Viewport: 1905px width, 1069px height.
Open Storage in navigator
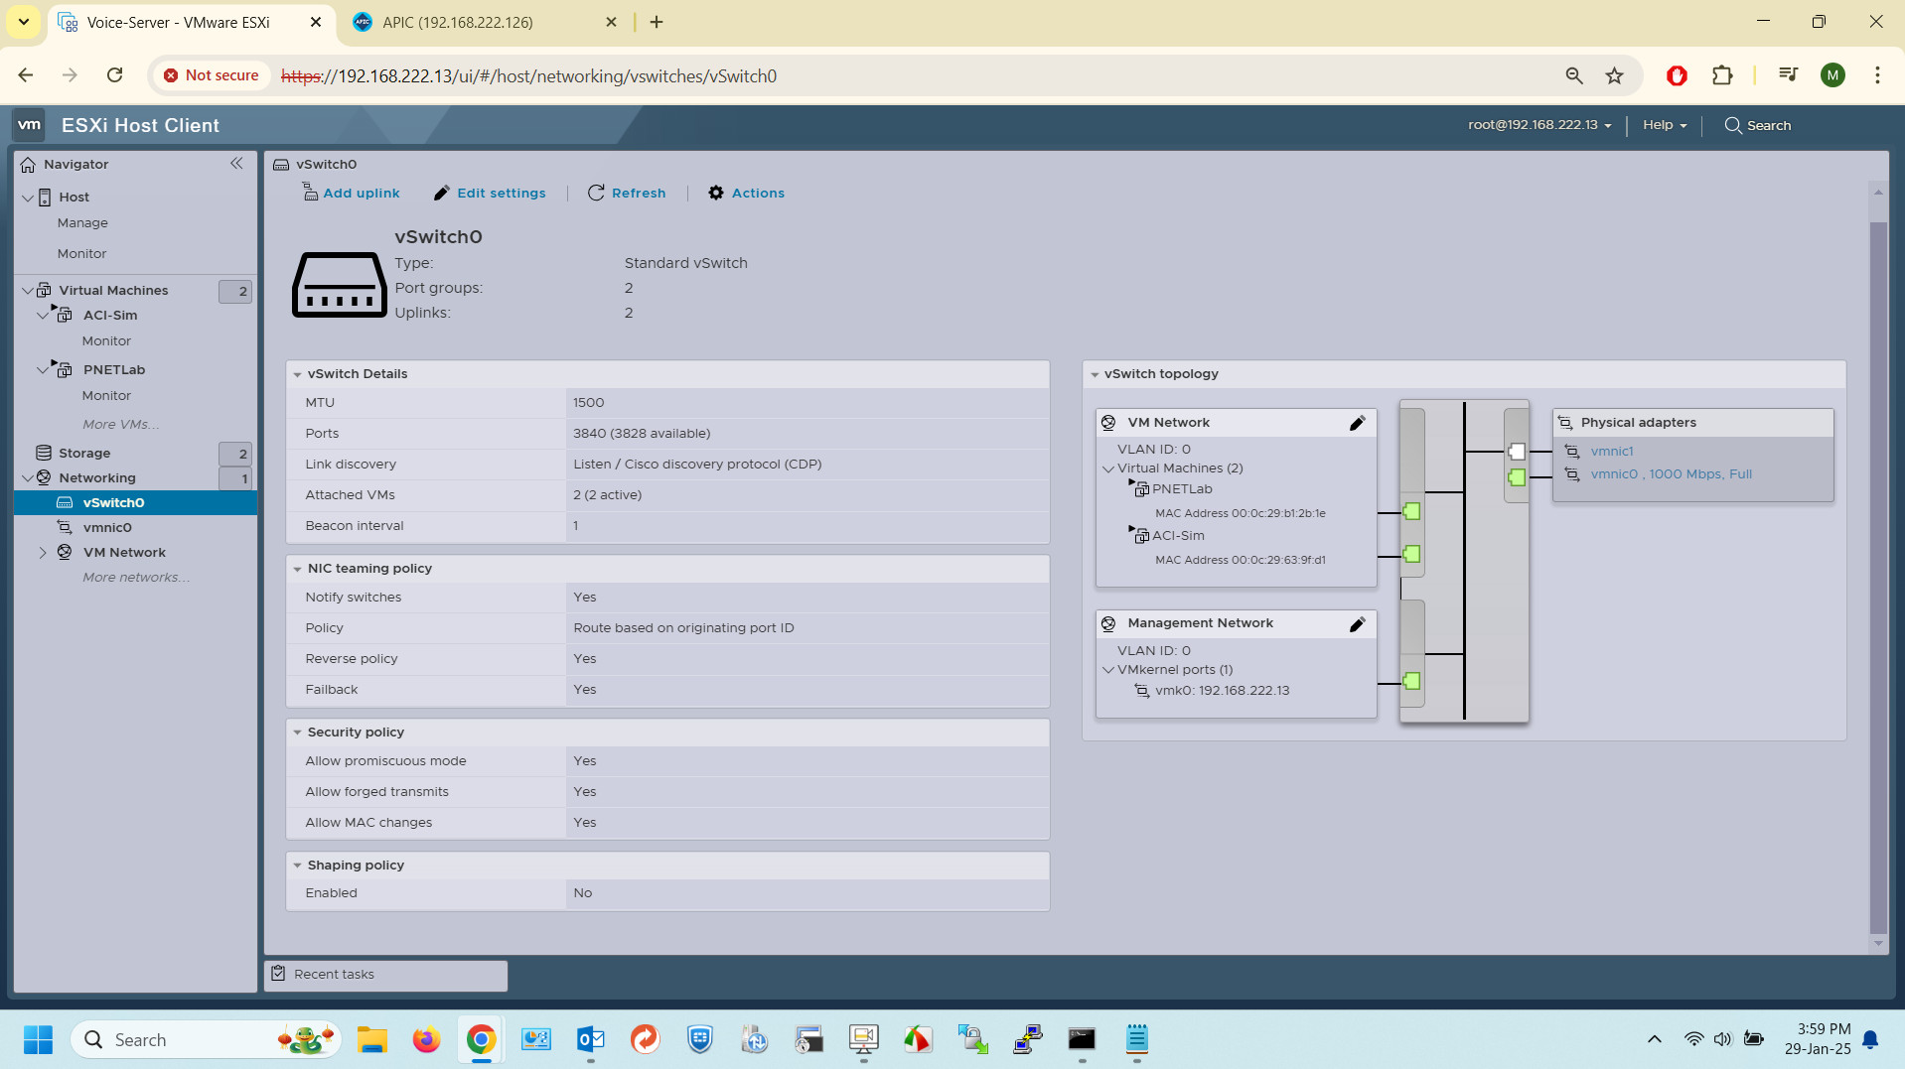tap(84, 454)
